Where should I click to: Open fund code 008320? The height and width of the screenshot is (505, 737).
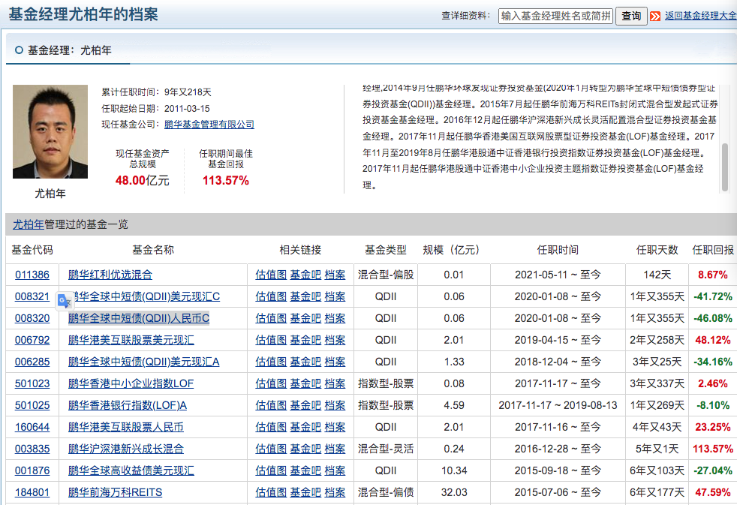tap(32, 318)
